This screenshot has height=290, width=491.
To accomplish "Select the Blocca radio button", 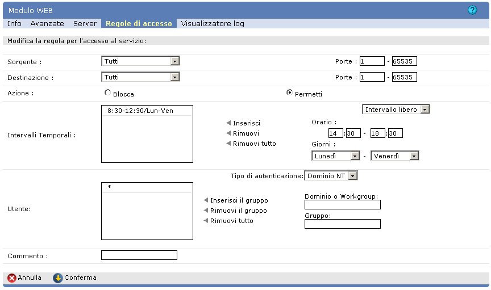I will point(107,93).
